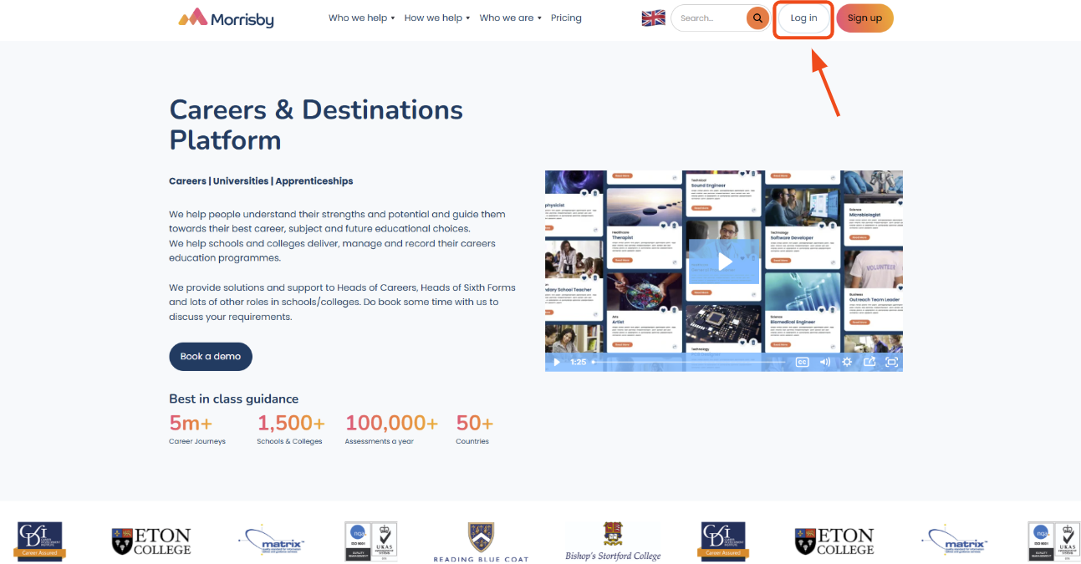Click the video progress bar
The height and width of the screenshot is (564, 1081).
pos(689,362)
